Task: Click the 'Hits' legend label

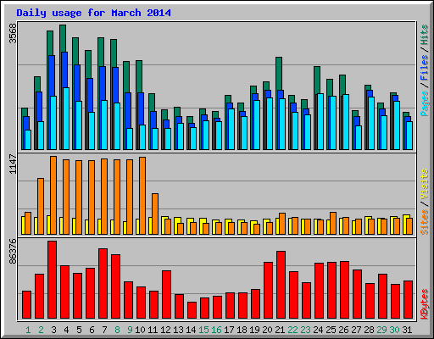Action: pos(424,35)
